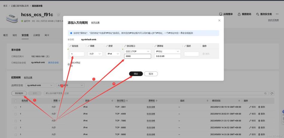Screen dimensions: 284x138
Task: Click the pencil icon beside 优先级 header
Action: coord(70,46)
